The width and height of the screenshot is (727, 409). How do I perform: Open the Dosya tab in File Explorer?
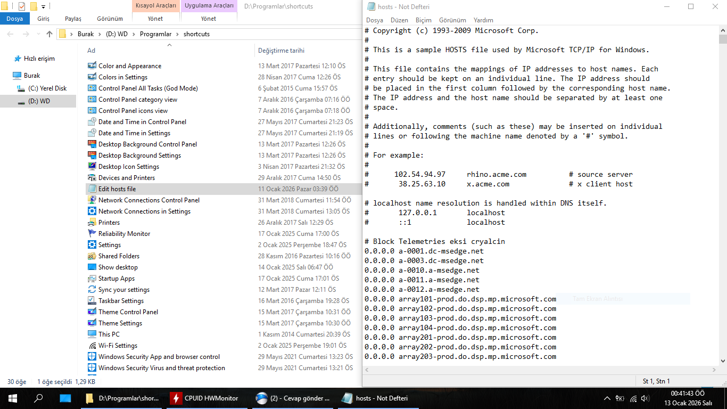[15, 19]
